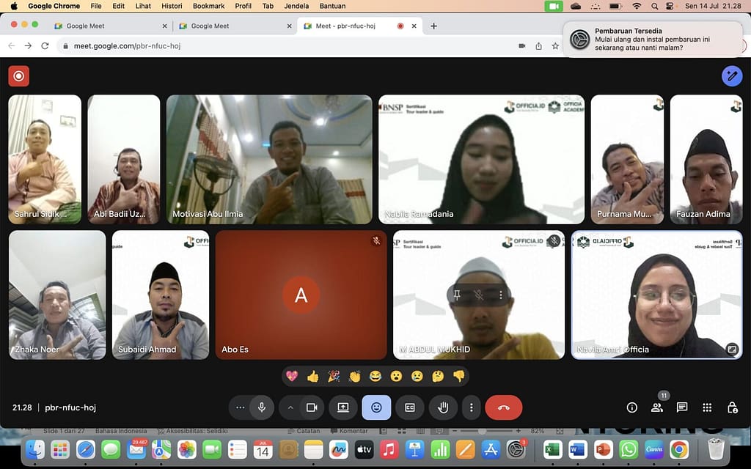Switch to the first Google Meet tab
751x469 pixels.
click(85, 26)
